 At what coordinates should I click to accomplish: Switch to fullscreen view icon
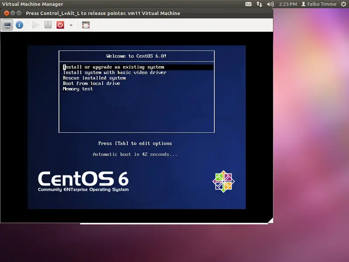(86, 25)
